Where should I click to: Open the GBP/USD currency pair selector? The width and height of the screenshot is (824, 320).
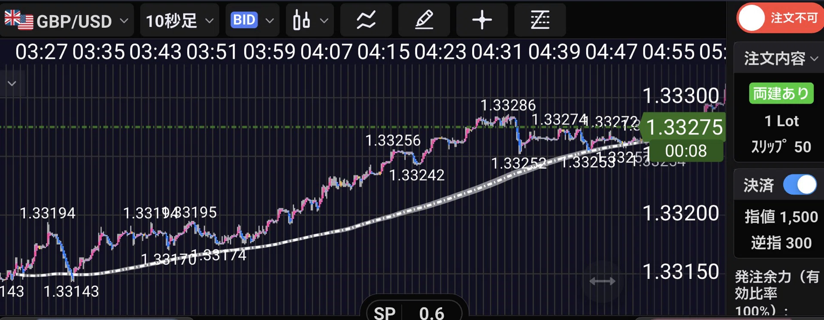(67, 20)
